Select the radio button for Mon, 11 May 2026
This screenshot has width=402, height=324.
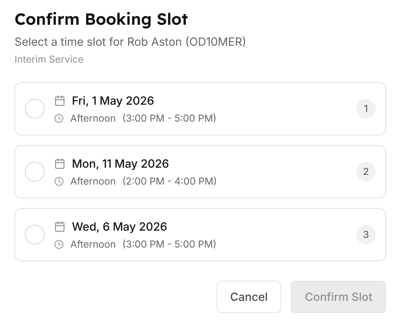coord(35,171)
